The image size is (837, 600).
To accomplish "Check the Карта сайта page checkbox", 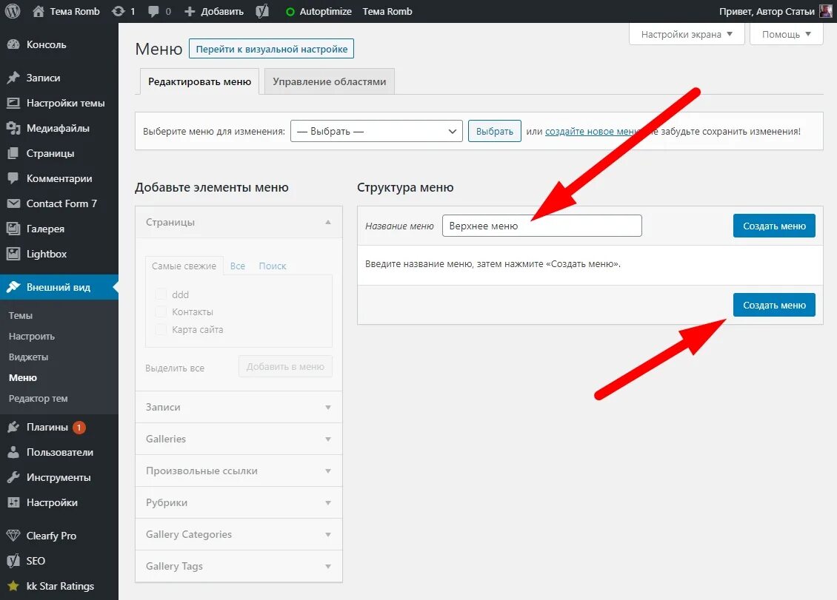I will click(161, 330).
